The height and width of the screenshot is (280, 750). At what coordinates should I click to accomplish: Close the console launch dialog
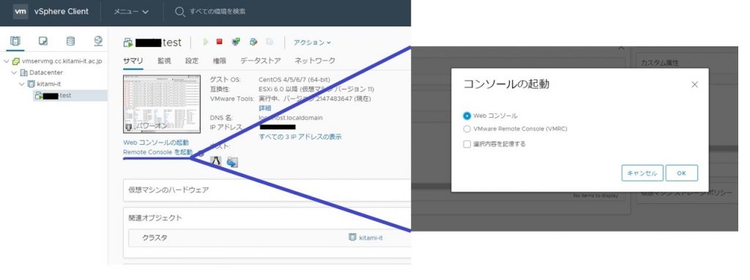[x=694, y=85]
